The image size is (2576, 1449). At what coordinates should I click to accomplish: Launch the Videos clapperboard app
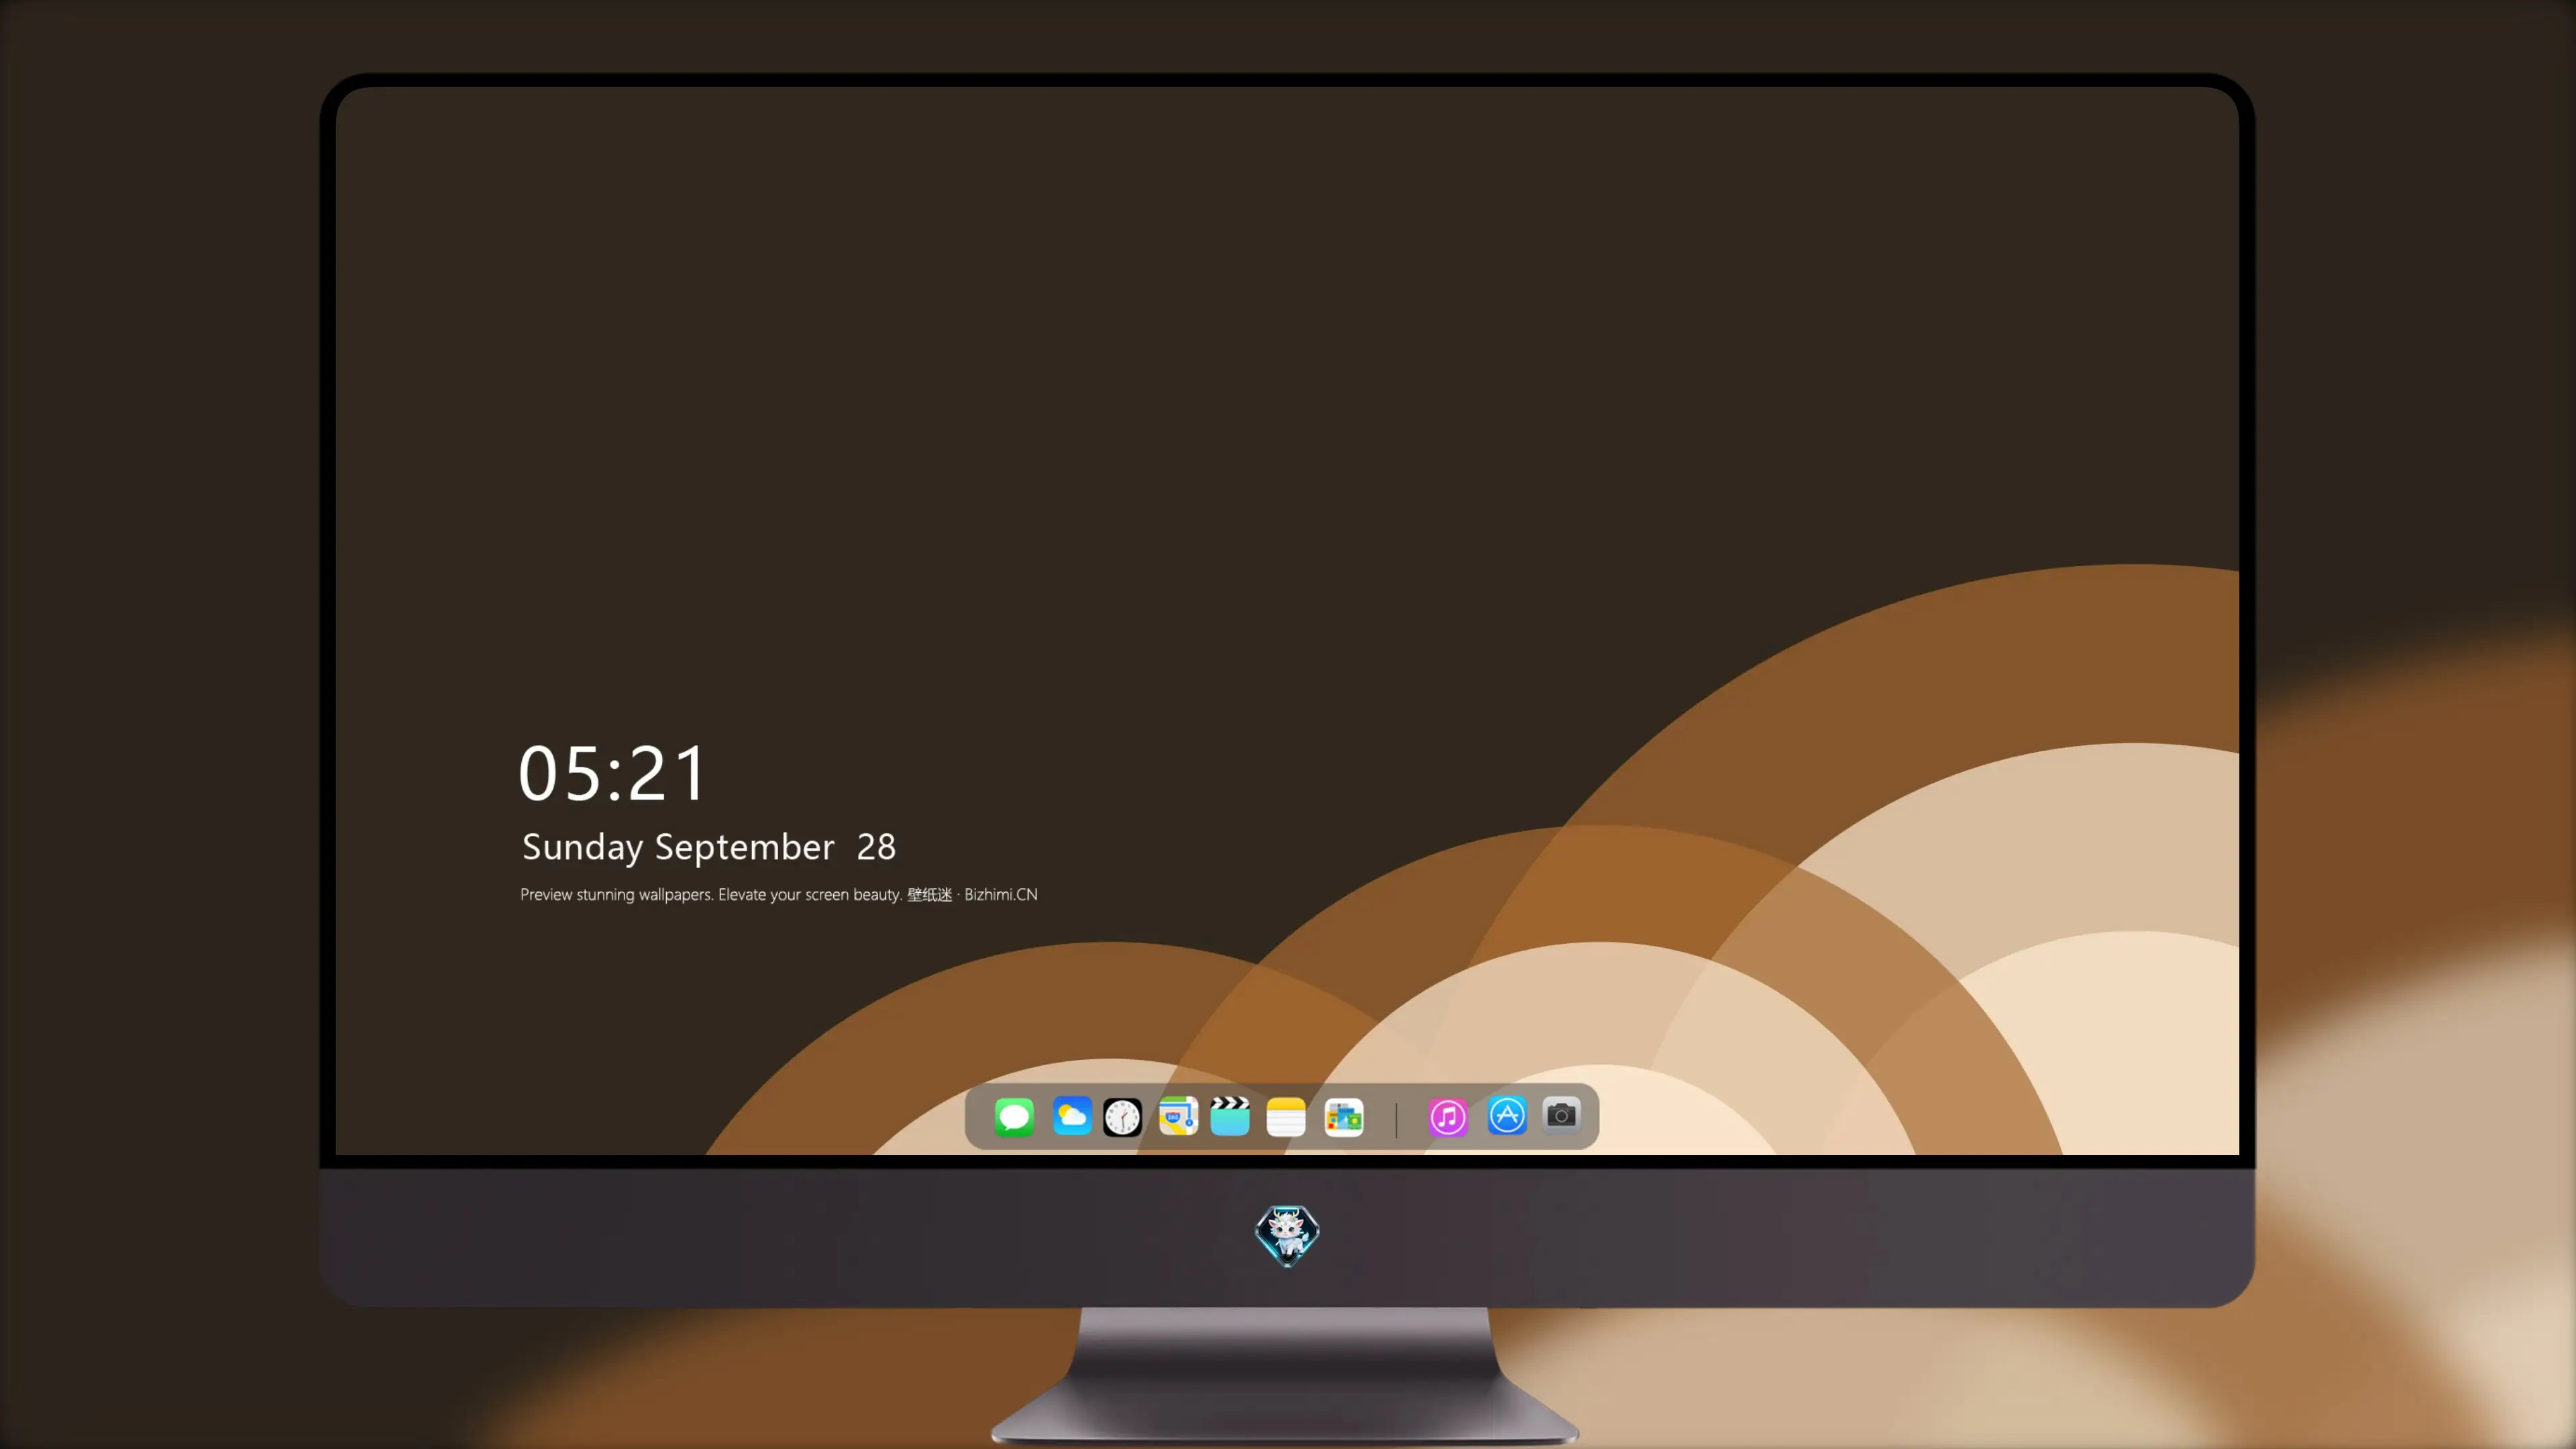point(1230,1117)
